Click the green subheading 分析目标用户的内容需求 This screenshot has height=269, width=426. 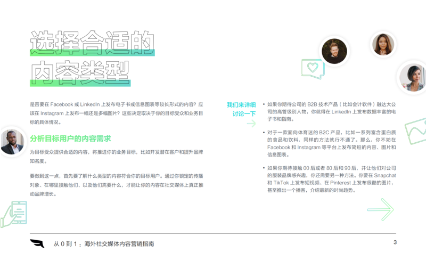click(70, 138)
